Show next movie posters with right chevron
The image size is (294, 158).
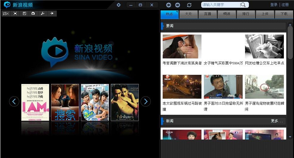click(x=146, y=101)
